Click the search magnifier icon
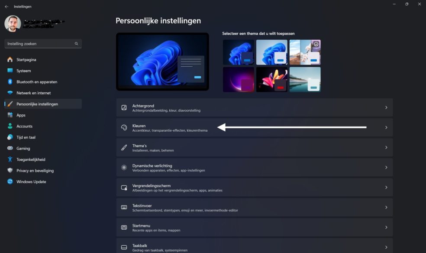 click(x=76, y=43)
